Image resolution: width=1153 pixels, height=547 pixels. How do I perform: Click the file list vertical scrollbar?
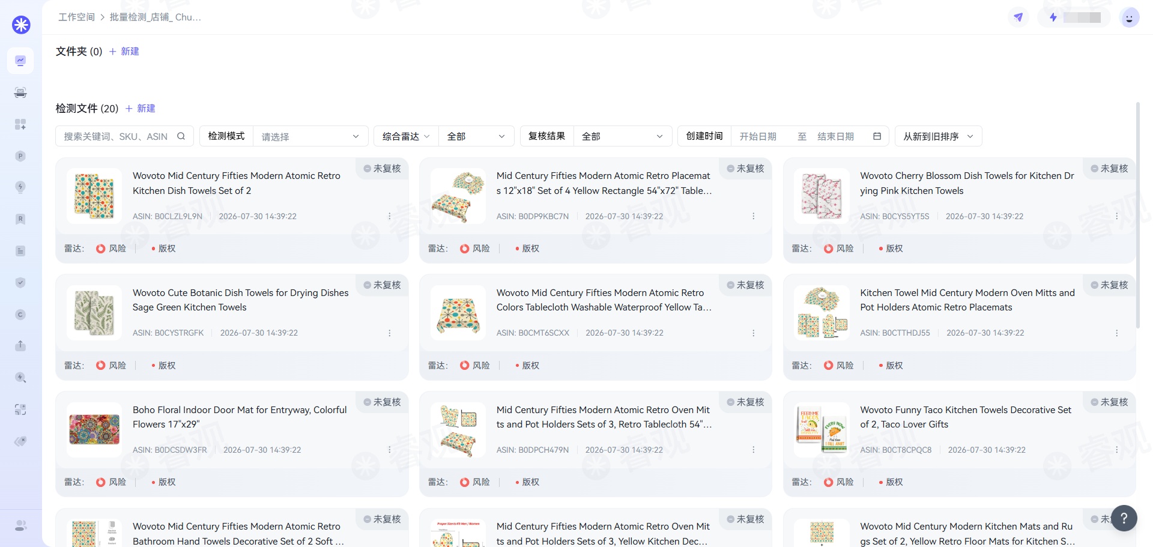click(x=1138, y=216)
